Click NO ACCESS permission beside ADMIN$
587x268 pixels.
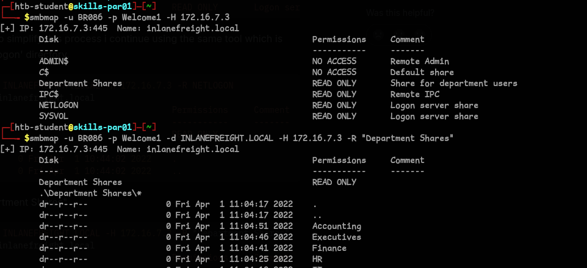334,61
